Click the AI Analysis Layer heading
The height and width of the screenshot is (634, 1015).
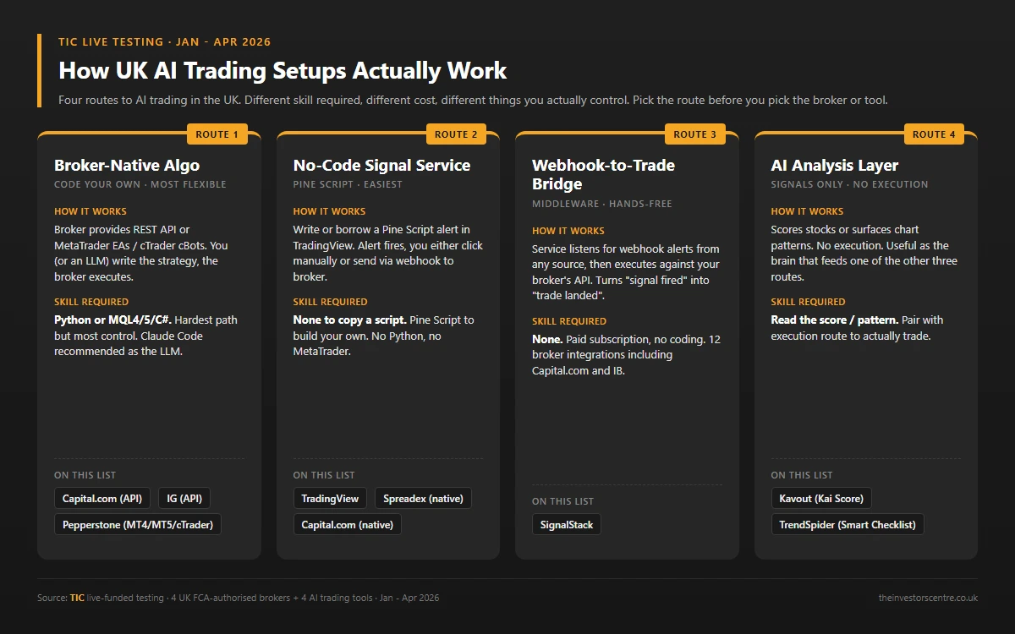(x=835, y=166)
